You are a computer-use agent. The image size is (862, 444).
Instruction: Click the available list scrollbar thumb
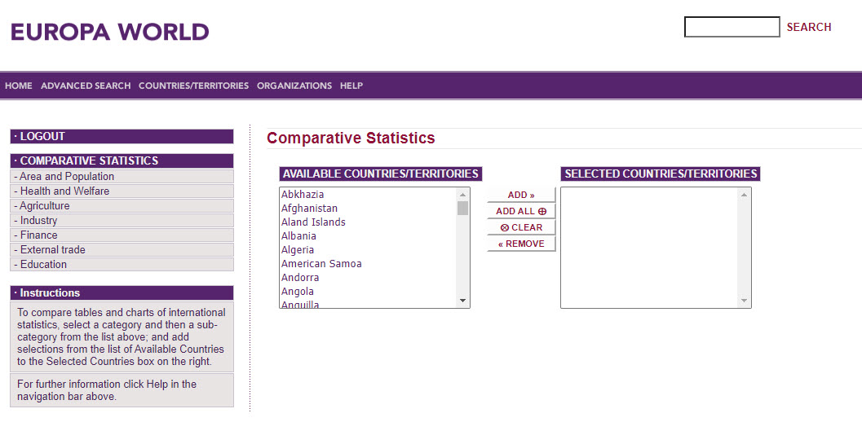pos(463,209)
